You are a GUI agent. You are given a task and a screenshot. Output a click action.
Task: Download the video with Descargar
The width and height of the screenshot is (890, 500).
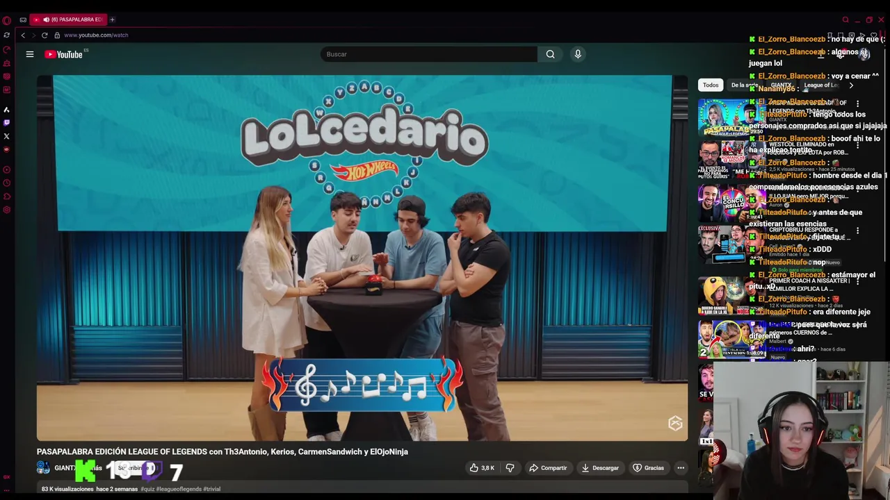pos(600,468)
